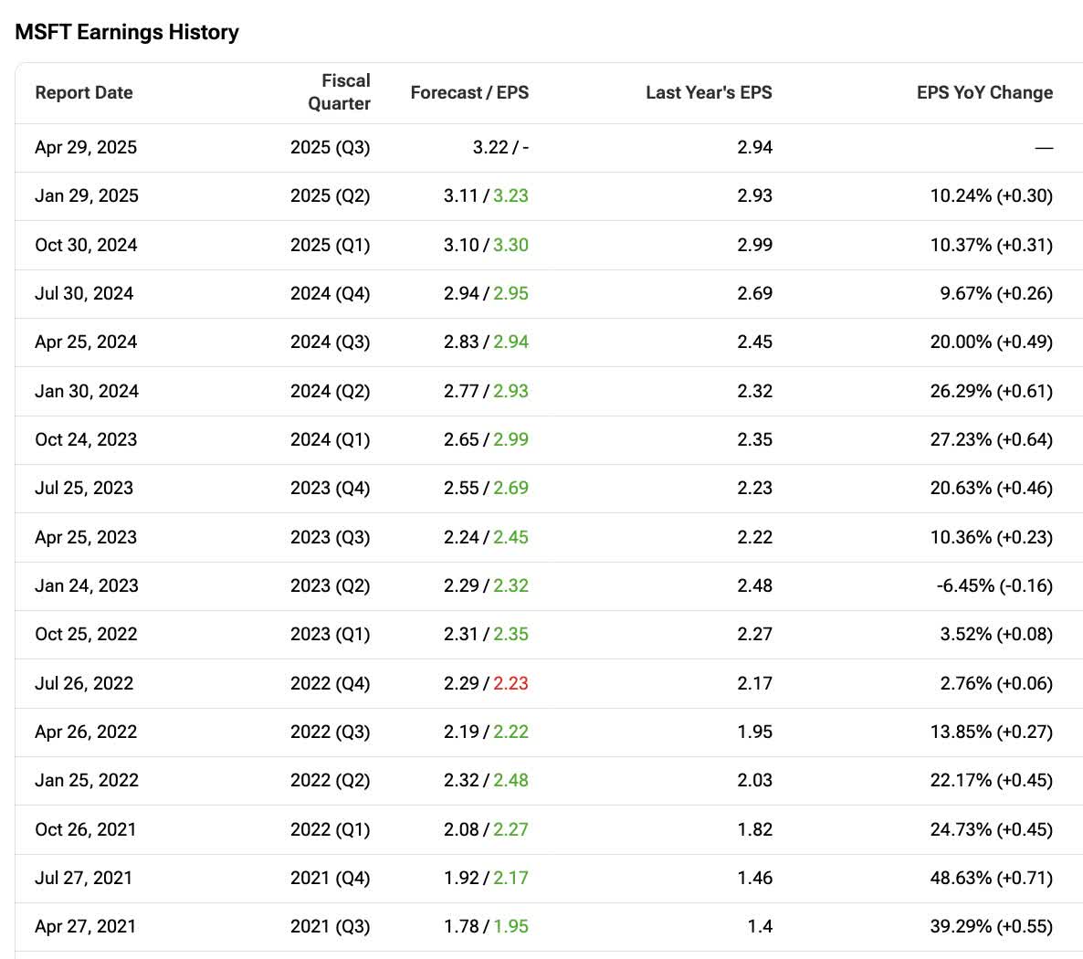The width and height of the screenshot is (1083, 959).
Task: Click the MSFT Earnings History heading
Action: (127, 32)
